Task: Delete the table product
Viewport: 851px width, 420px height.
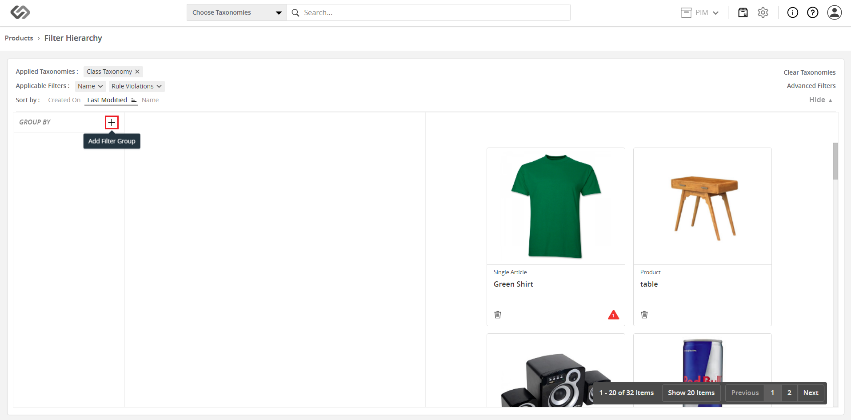Action: 644,315
